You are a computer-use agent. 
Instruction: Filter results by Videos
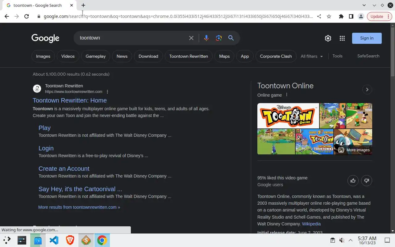(68, 56)
